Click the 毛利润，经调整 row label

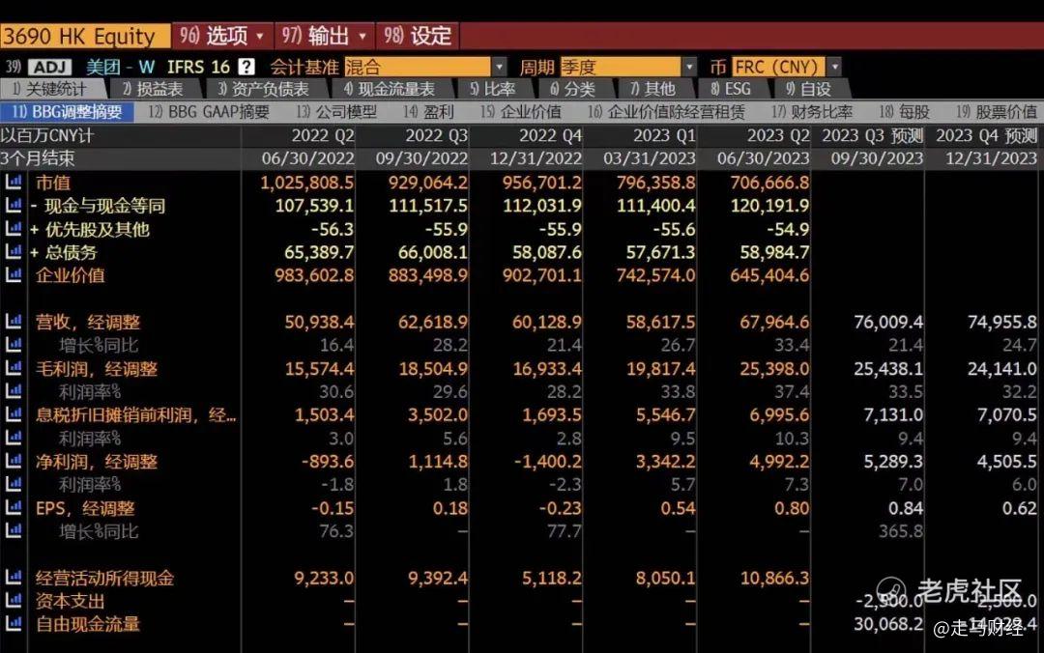97,369
